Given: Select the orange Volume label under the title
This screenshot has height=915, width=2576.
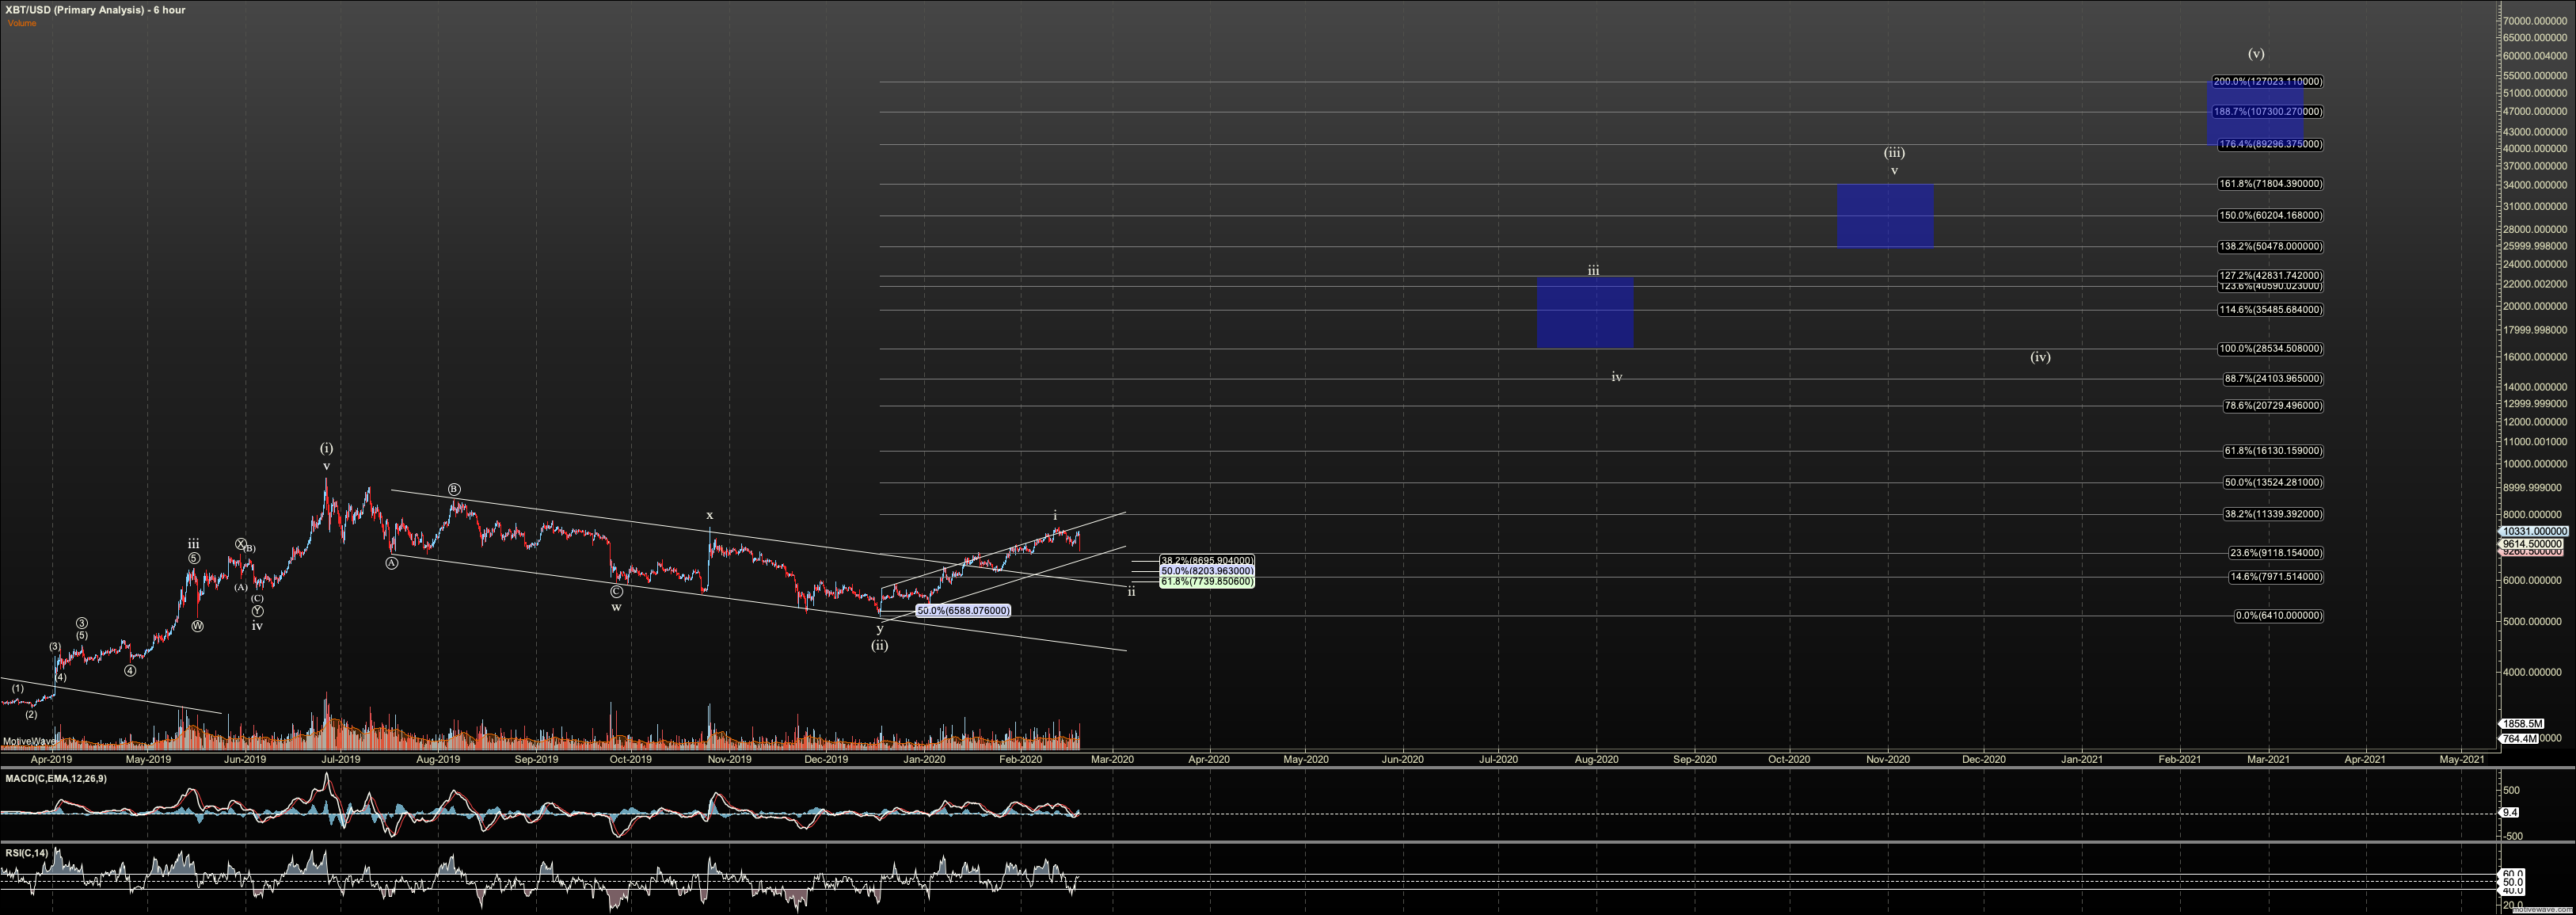Looking at the screenshot, I should pos(22,23).
